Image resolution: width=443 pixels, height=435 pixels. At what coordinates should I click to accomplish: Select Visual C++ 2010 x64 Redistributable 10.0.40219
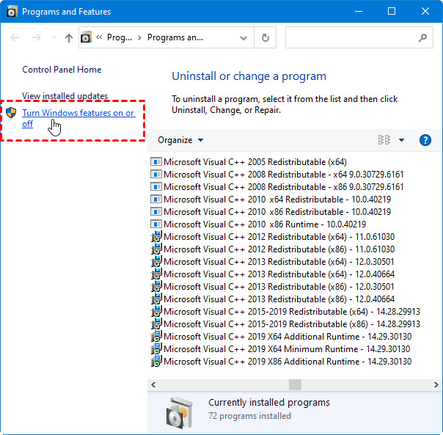point(271,200)
